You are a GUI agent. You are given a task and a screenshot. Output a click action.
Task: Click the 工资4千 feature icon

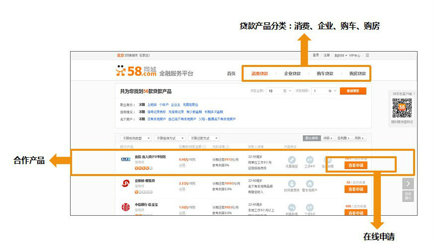310,160
